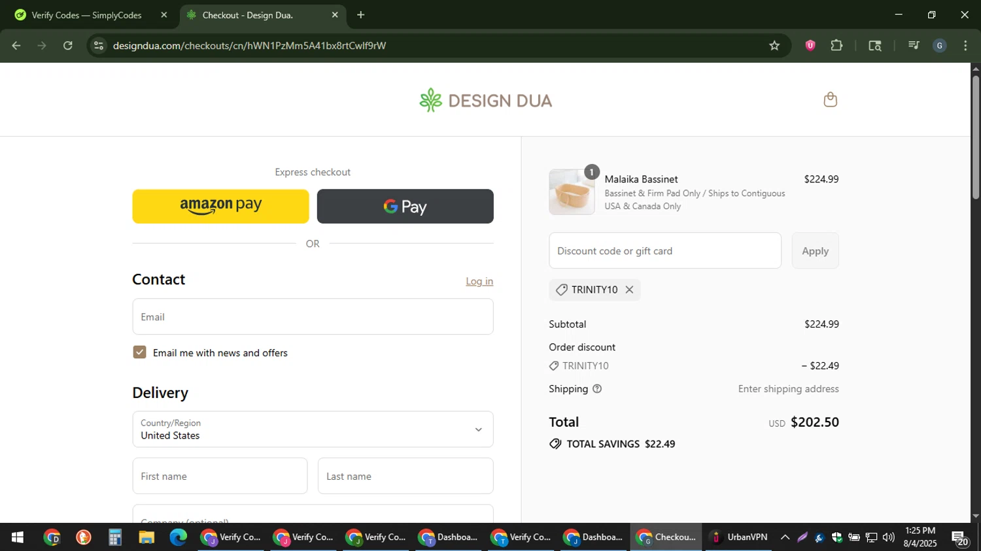Show hidden system tray icons
The width and height of the screenshot is (981, 551).
[785, 537]
